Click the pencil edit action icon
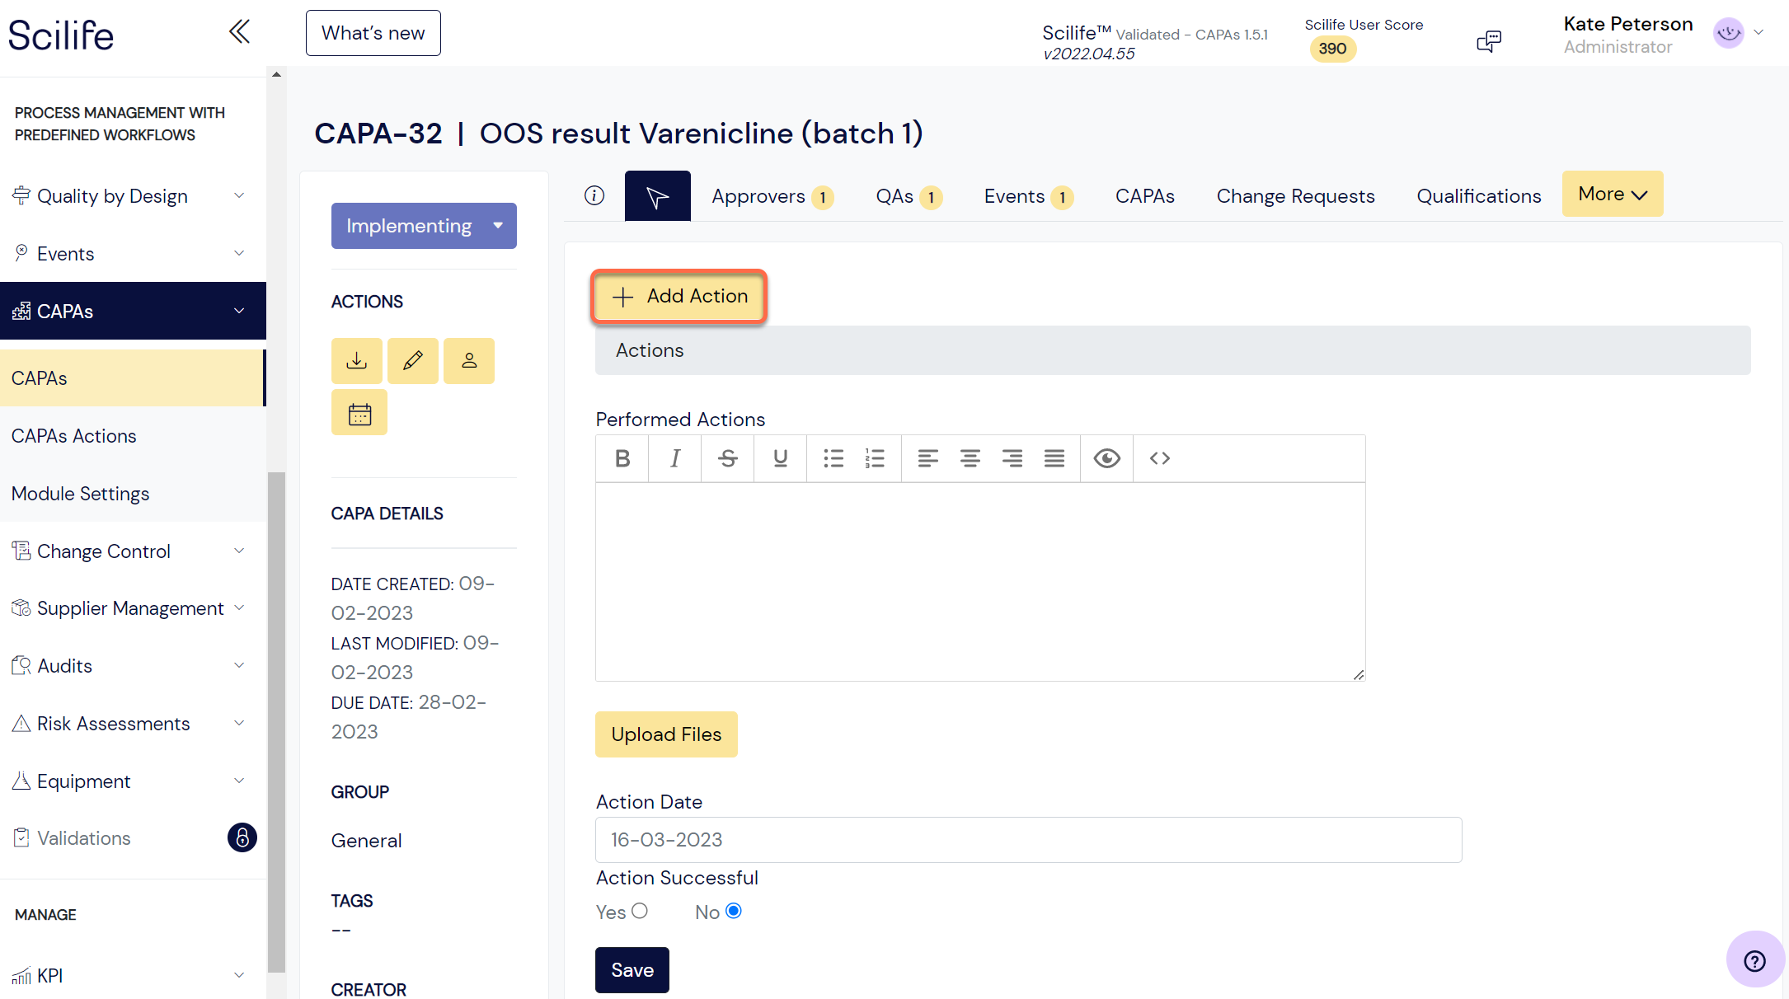1789x999 pixels. click(x=412, y=360)
